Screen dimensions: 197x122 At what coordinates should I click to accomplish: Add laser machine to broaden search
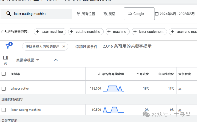(x=50, y=32)
